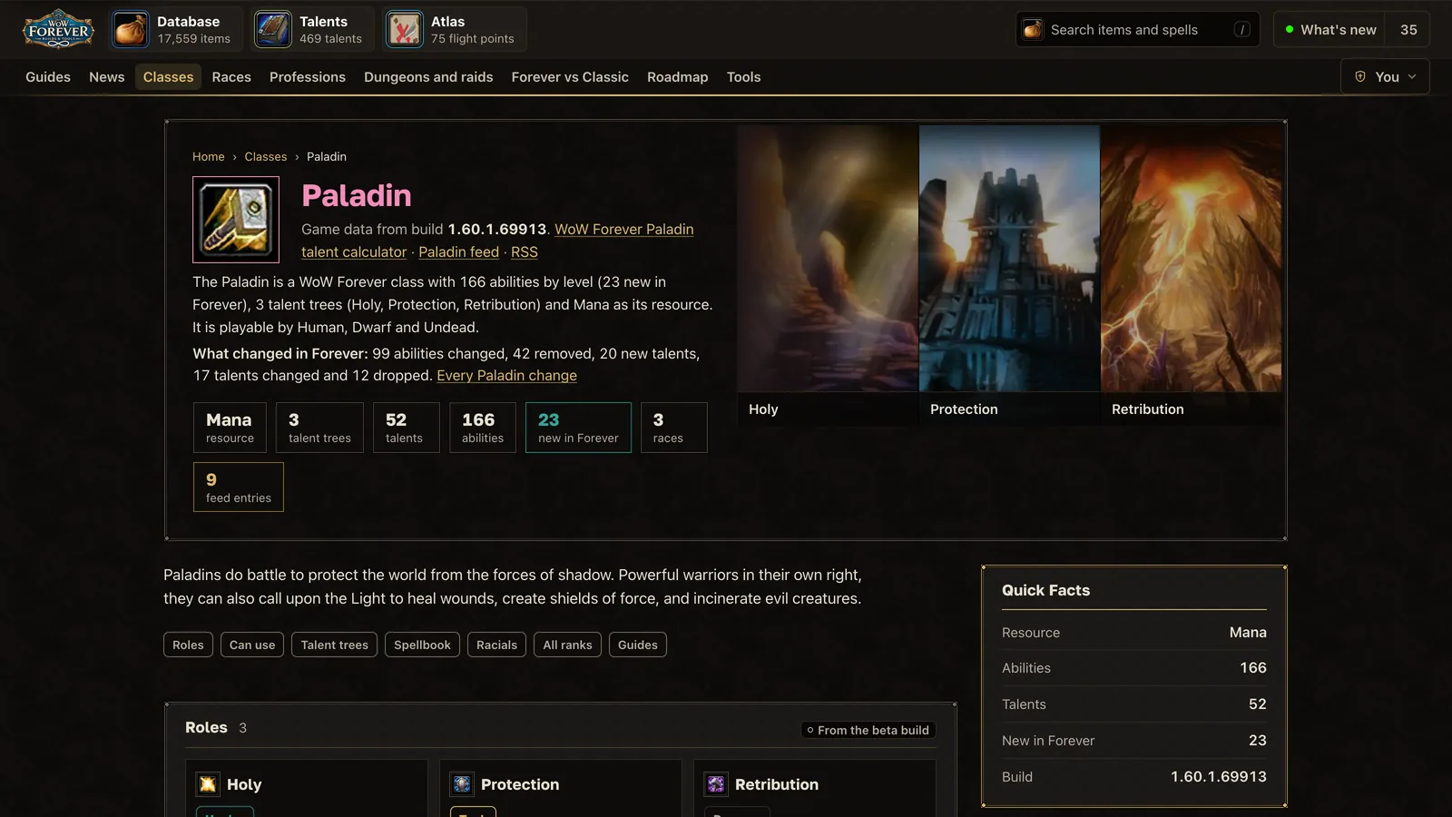Image resolution: width=1452 pixels, height=817 pixels.
Task: Open the RSS link
Action: pos(525,252)
